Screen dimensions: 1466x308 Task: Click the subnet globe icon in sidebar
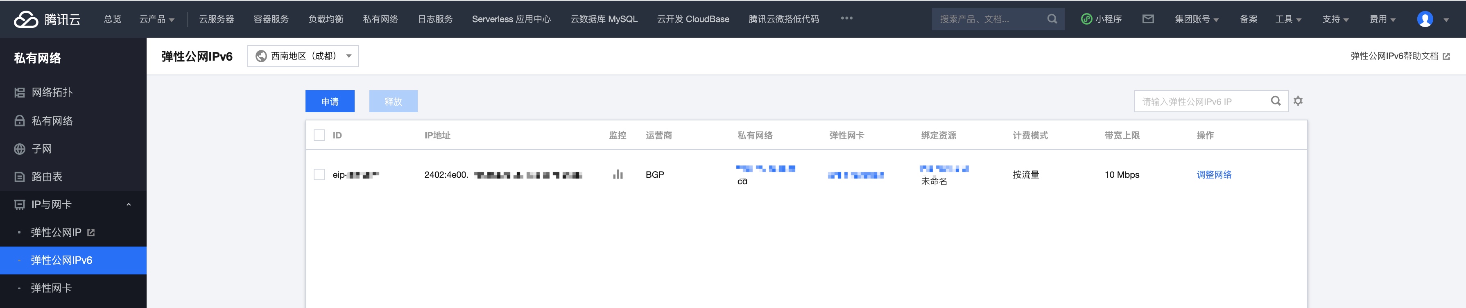tap(19, 149)
